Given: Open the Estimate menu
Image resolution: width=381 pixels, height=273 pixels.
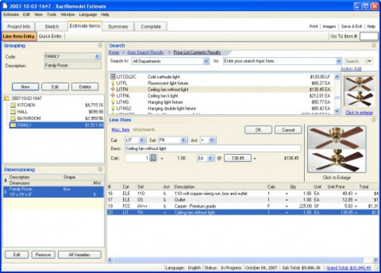Looking at the screenshot, I should pyautogui.click(x=11, y=15).
